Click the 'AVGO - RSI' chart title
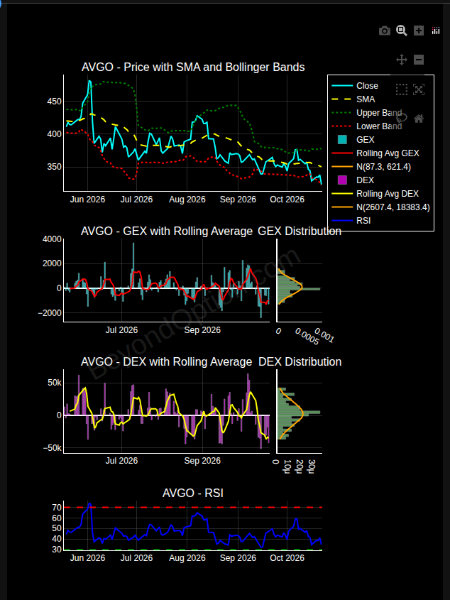The width and height of the screenshot is (450, 600). [193, 493]
